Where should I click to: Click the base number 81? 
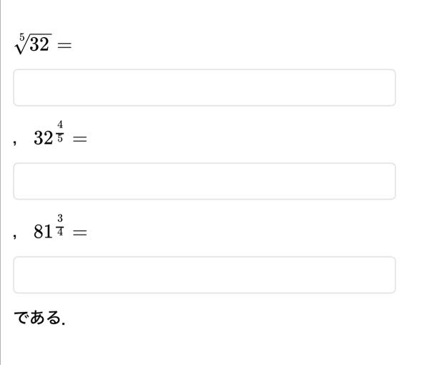pyautogui.click(x=43, y=232)
